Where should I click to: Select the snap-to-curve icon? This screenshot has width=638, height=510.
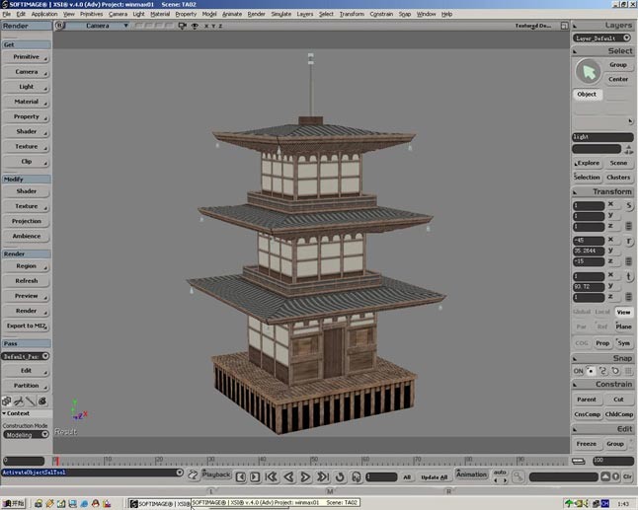click(x=603, y=371)
